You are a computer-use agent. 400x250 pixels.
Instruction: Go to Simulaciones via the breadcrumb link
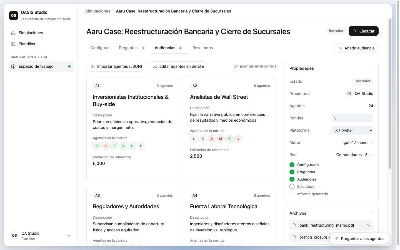click(98, 11)
